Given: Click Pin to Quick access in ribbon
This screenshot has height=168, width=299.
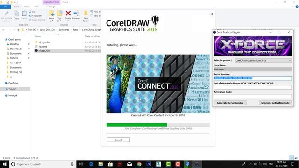Looking at the screenshot, I should coord(7,16).
